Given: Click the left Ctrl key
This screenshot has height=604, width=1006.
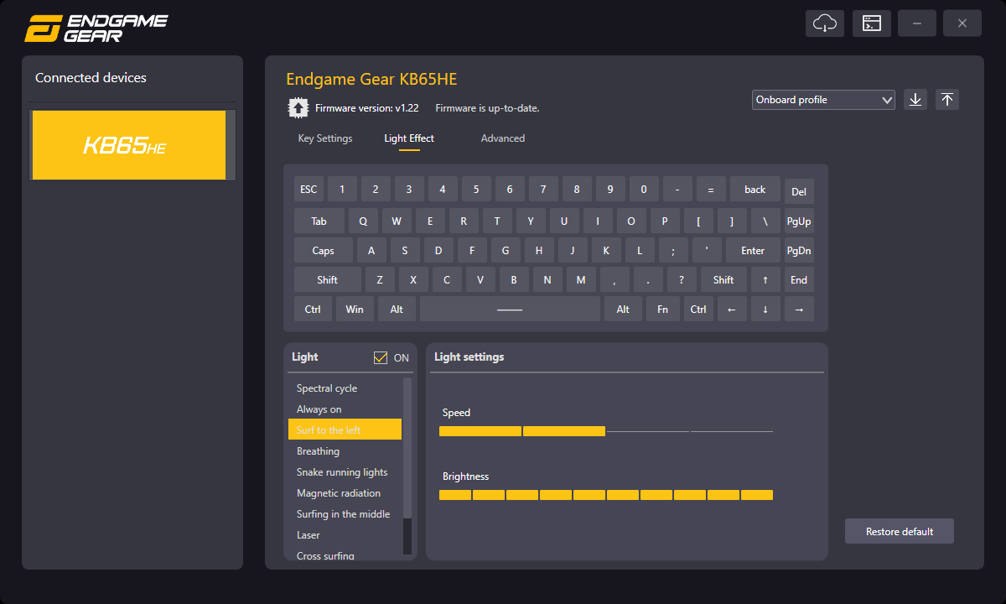Looking at the screenshot, I should pos(313,310).
